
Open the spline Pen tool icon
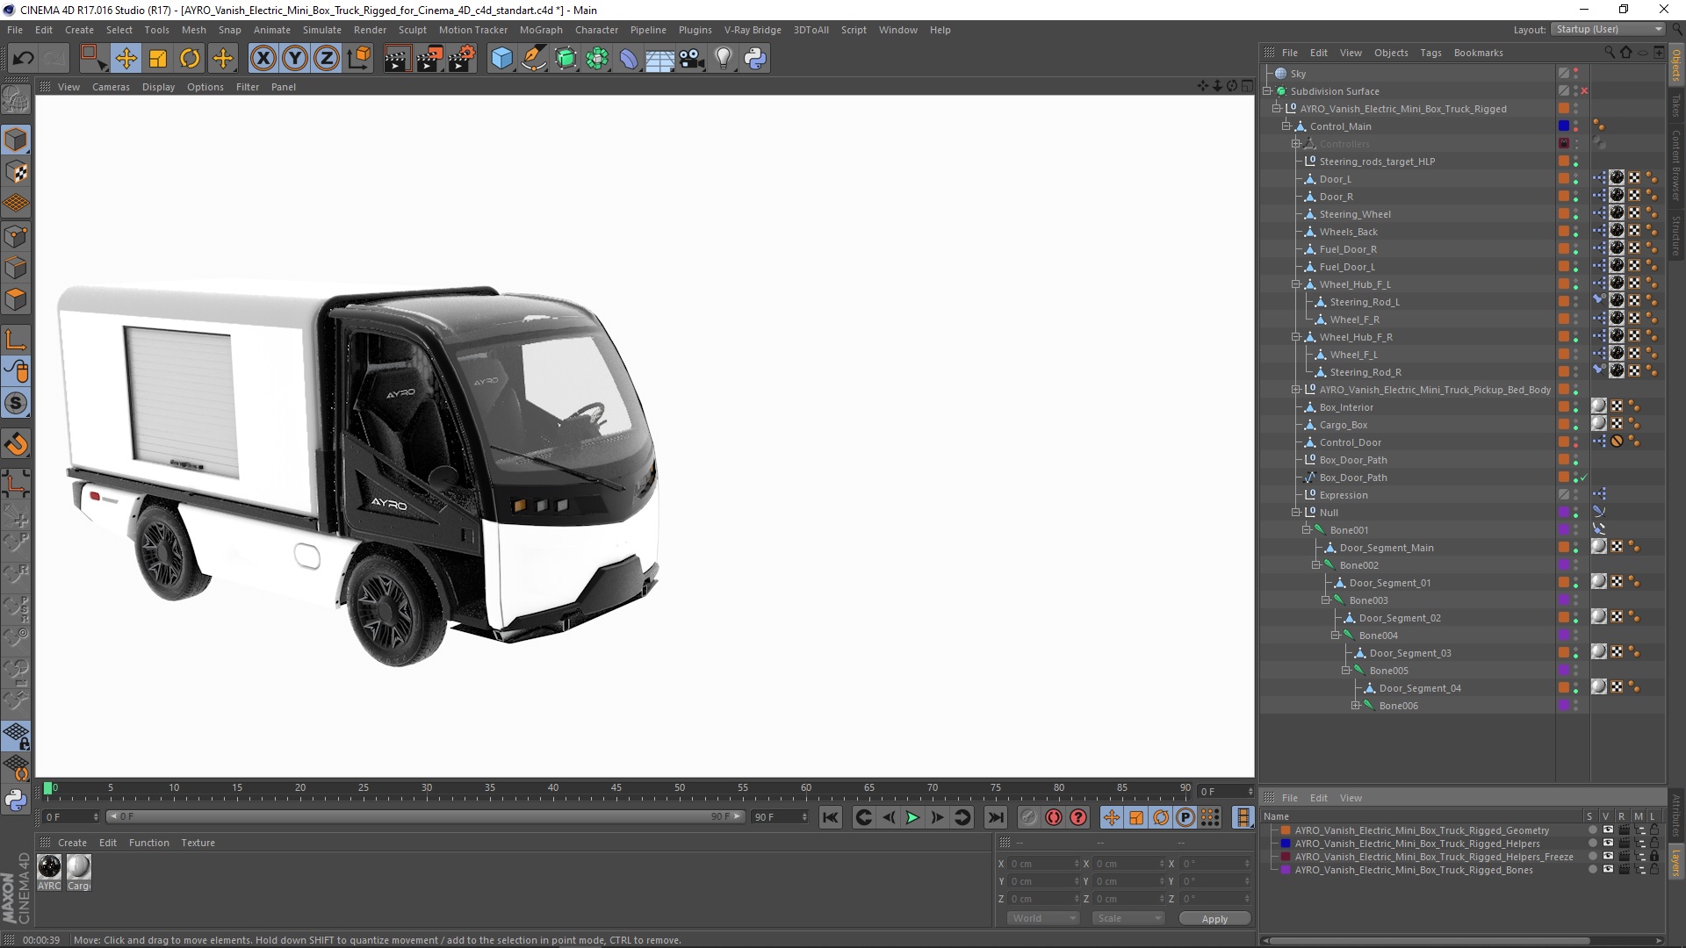(533, 59)
